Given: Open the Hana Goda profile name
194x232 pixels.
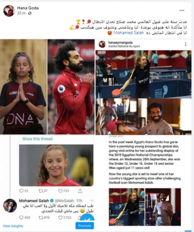Looking at the screenshot, I should click(x=28, y=8).
